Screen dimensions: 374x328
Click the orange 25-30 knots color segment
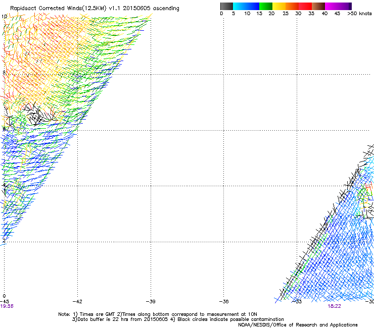[x=292, y=6]
